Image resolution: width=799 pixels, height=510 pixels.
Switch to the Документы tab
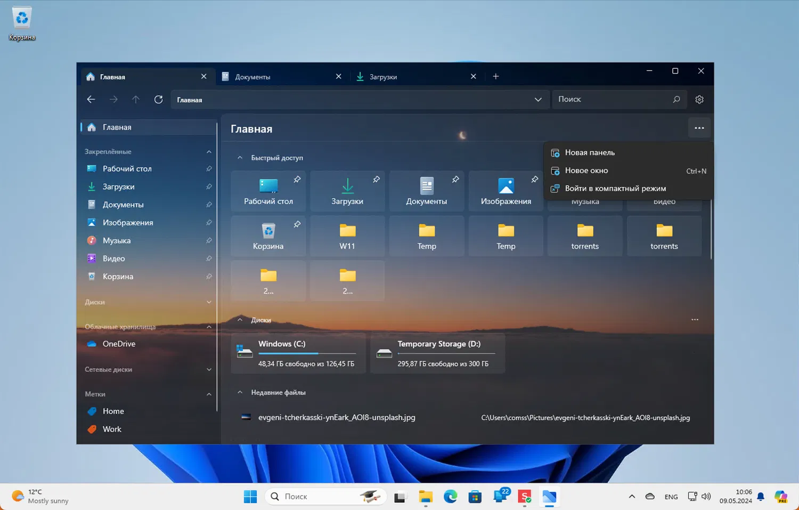pyautogui.click(x=253, y=77)
